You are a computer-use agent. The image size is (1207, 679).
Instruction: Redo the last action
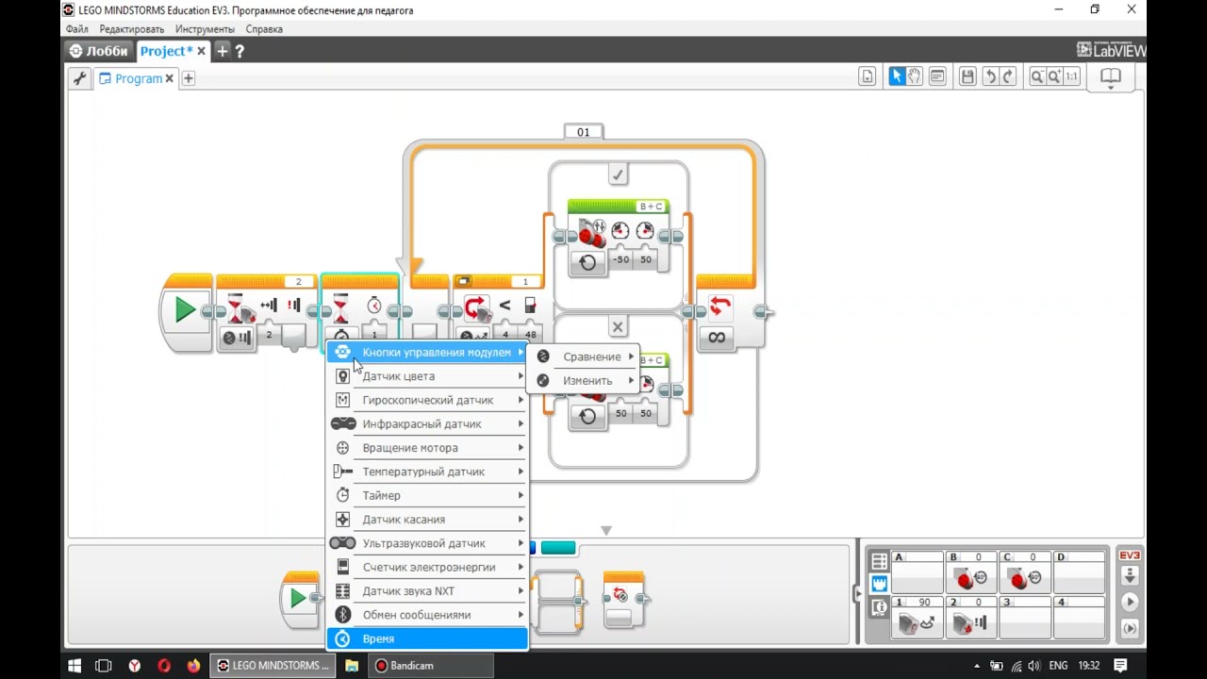[1007, 77]
